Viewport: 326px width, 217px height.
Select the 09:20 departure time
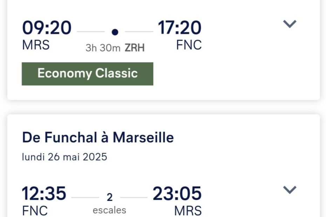[47, 28]
